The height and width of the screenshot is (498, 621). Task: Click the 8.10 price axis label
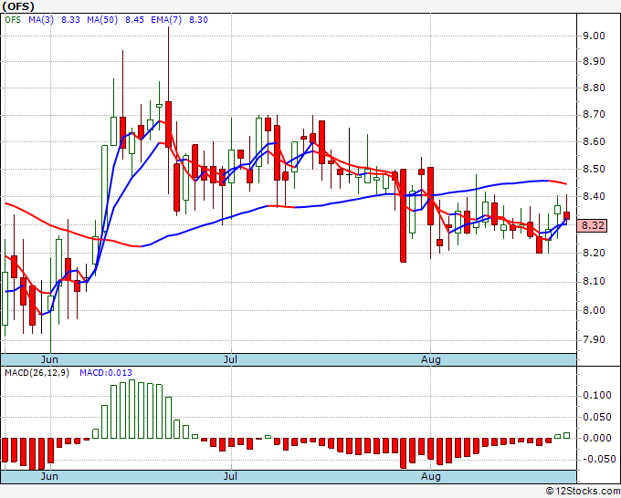595,281
